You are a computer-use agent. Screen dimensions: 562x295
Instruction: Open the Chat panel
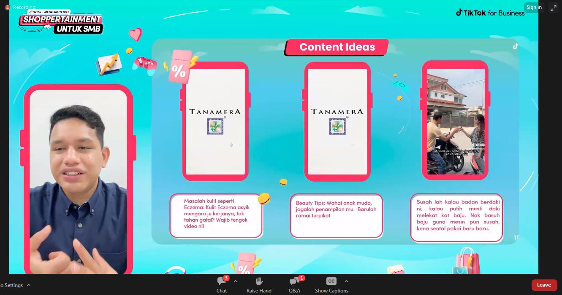pyautogui.click(x=222, y=285)
